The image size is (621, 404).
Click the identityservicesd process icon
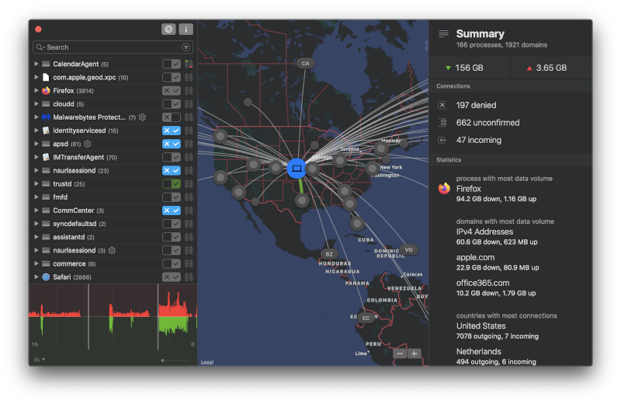pyautogui.click(x=46, y=130)
